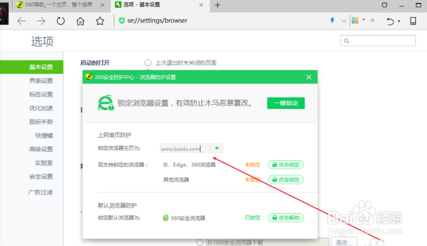Click the 360 logo in dialog title bar

[x=89, y=77]
